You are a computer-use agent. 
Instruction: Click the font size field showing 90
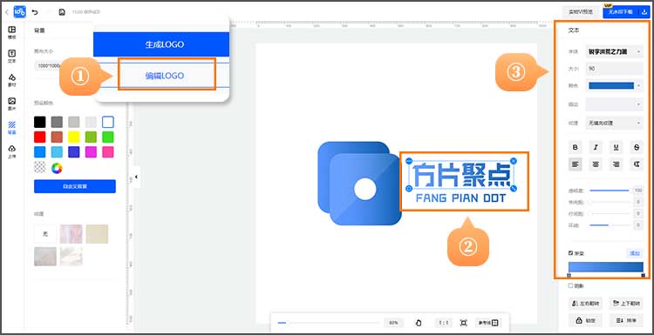pyautogui.click(x=615, y=69)
